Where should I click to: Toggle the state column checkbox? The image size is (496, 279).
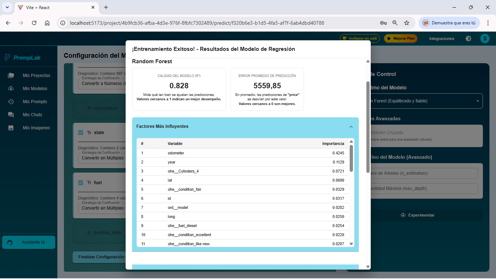[x=81, y=133]
